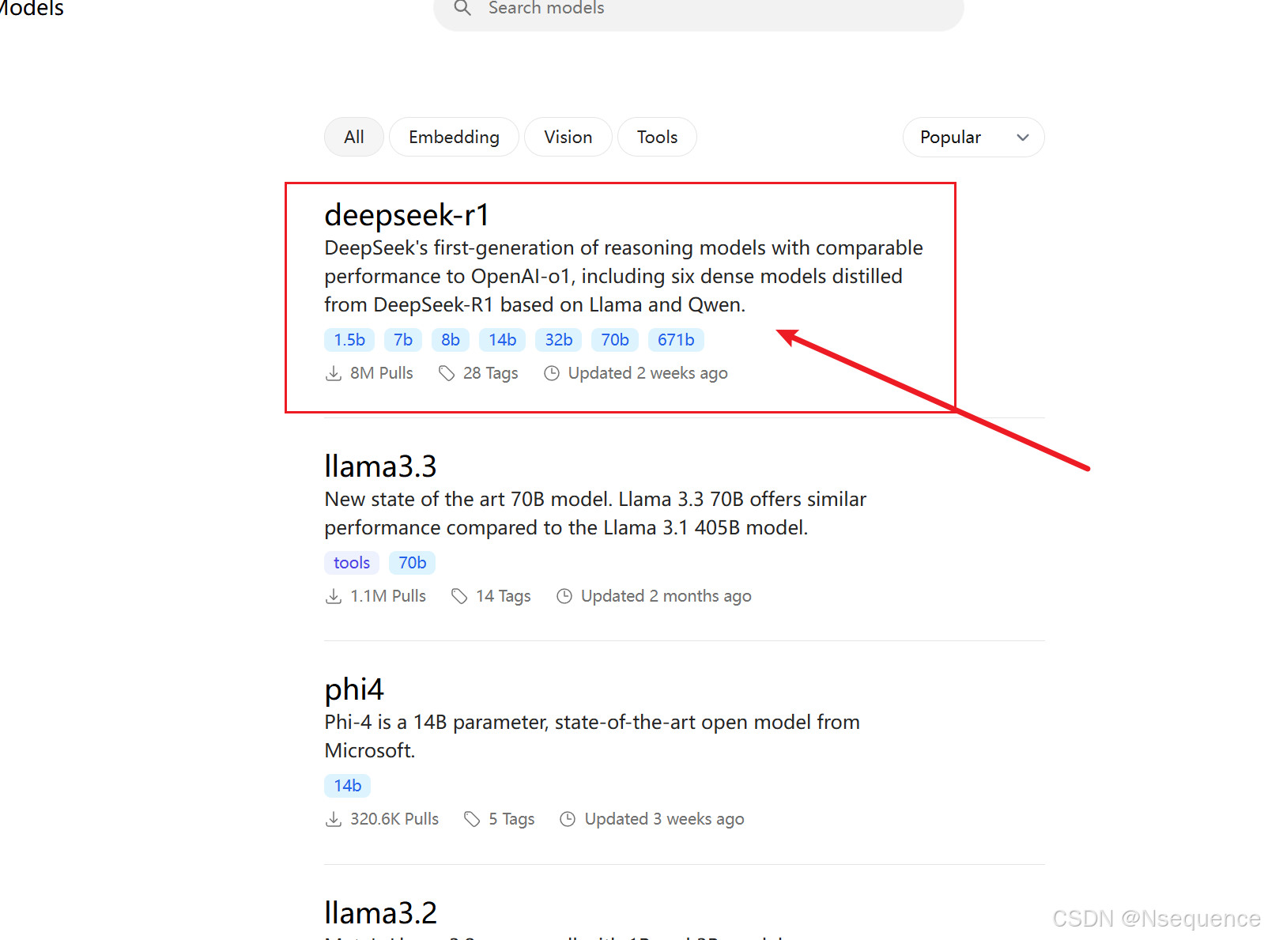Click the search magnifier icon
Screen dimensions: 1264x940
pyautogui.click(x=462, y=8)
